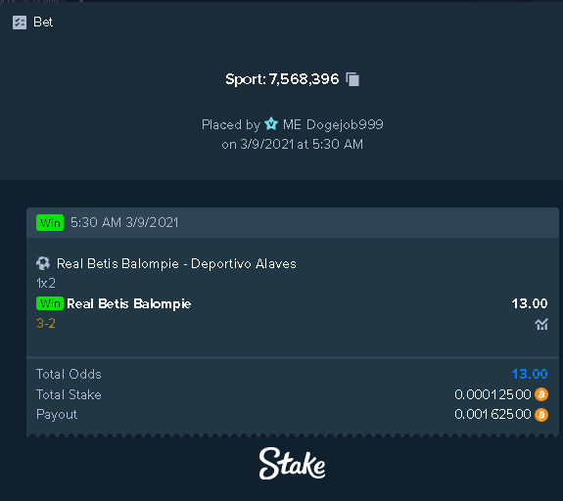
Task: Click the bet slip checklist icon
Action: click(x=20, y=23)
